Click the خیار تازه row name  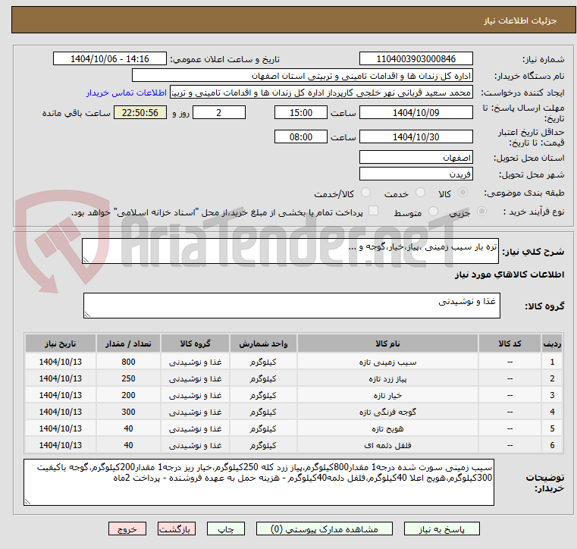click(x=387, y=395)
